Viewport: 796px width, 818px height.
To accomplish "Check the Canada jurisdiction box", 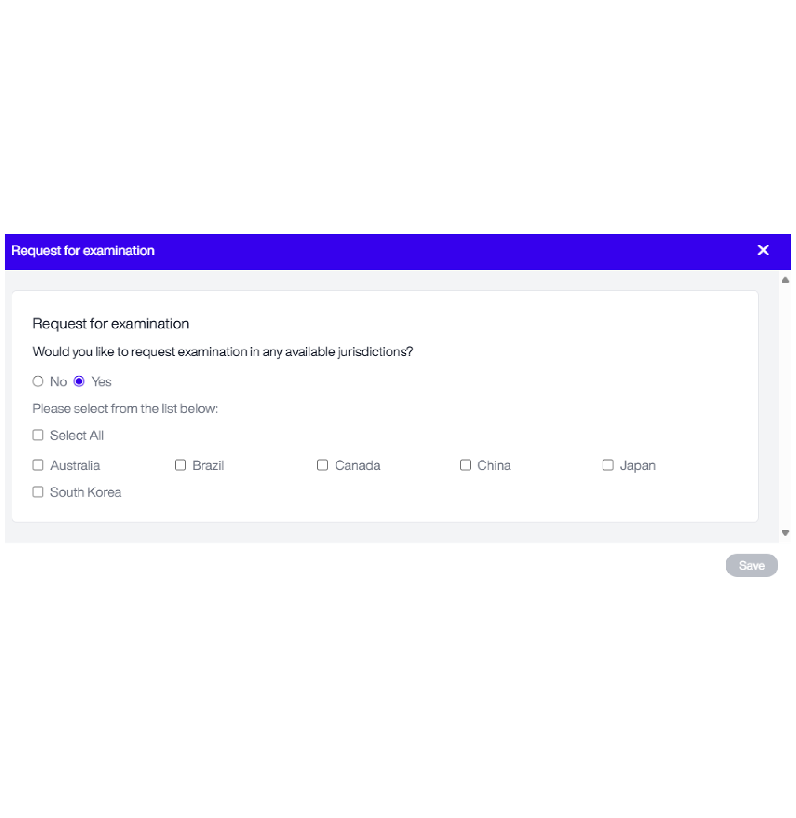I will 323,465.
